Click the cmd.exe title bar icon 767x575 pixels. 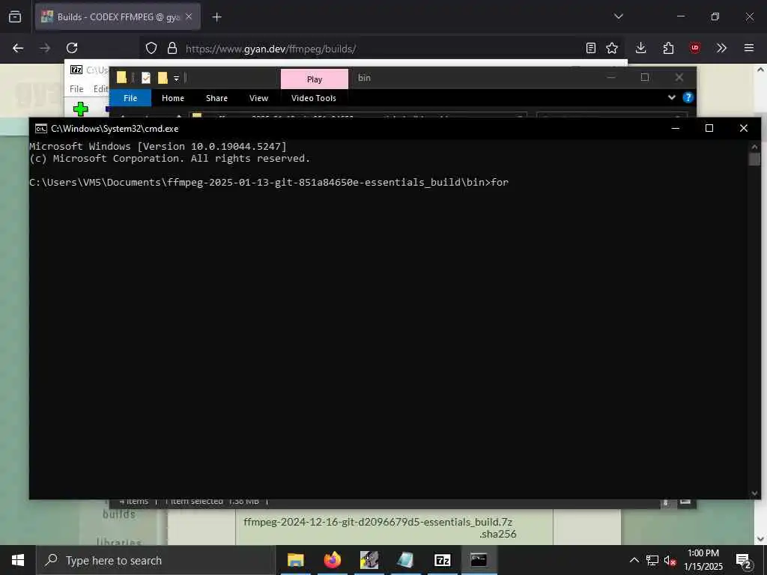(41, 129)
